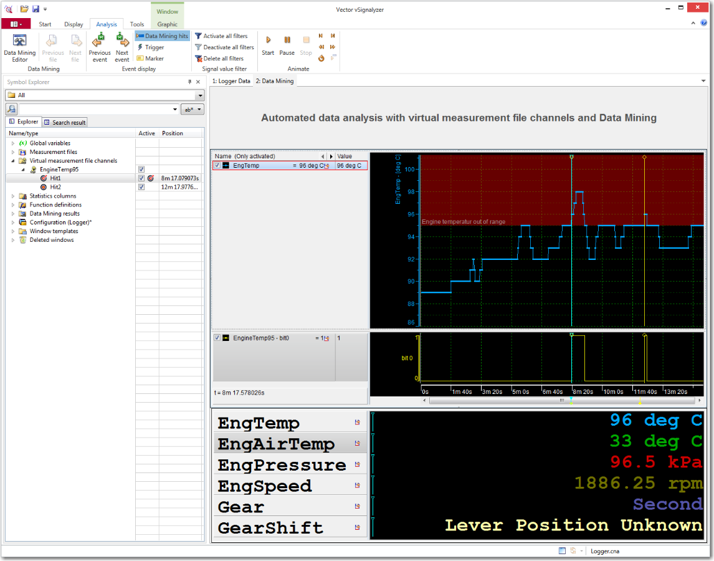Jump to the Next event

click(122, 48)
